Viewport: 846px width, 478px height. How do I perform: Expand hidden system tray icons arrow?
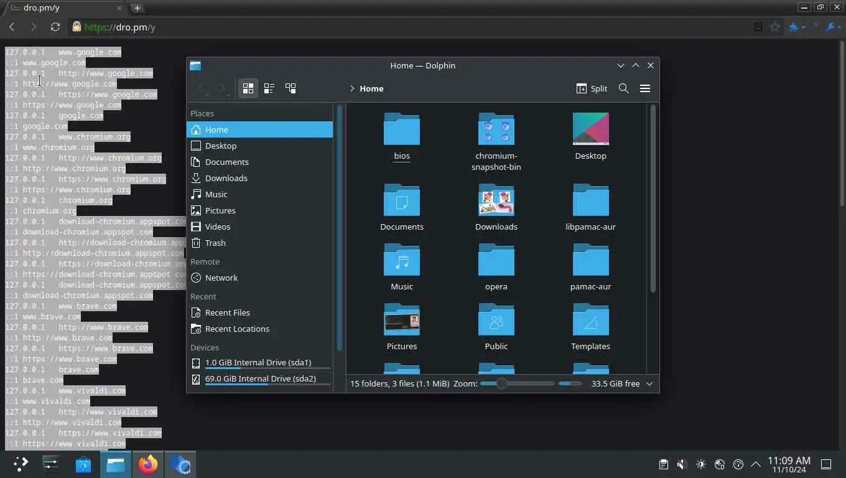756,464
